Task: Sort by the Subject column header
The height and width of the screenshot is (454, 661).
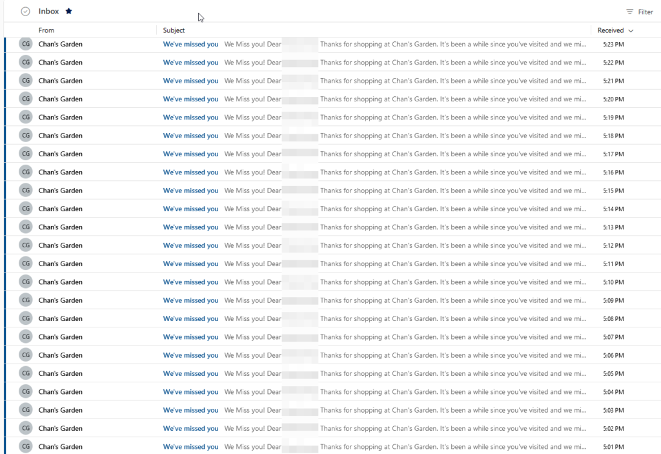Action: (174, 30)
